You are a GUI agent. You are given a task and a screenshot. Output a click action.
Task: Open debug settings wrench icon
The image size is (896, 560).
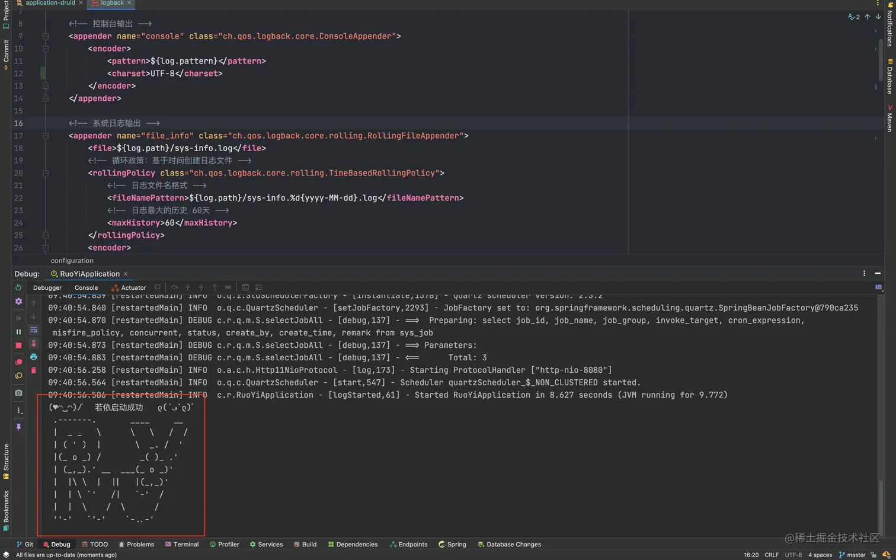point(18,301)
